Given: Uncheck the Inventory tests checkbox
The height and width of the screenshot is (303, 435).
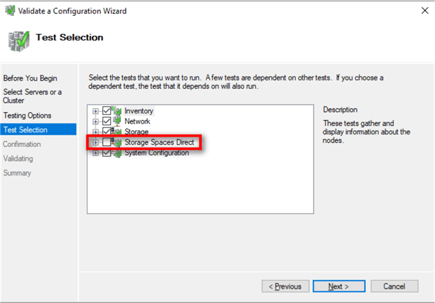Looking at the screenshot, I should pyautogui.click(x=107, y=111).
